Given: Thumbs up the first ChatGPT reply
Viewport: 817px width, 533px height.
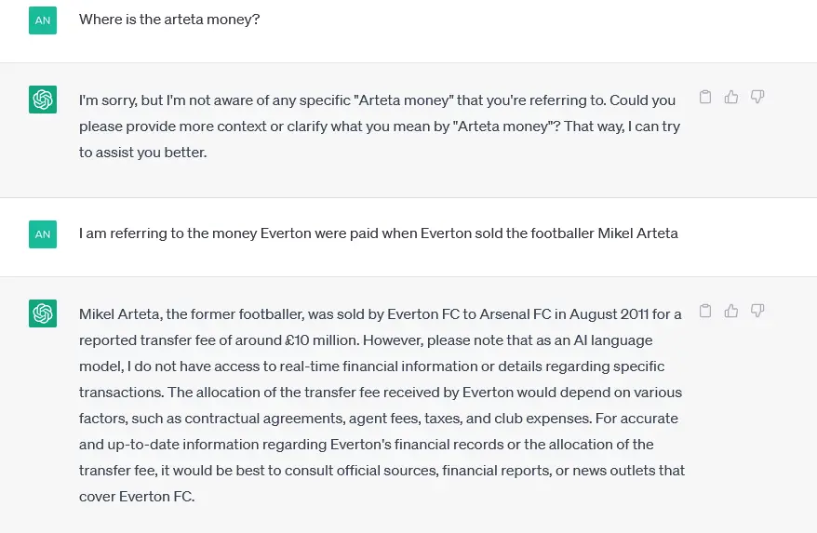Looking at the screenshot, I should click(x=731, y=97).
